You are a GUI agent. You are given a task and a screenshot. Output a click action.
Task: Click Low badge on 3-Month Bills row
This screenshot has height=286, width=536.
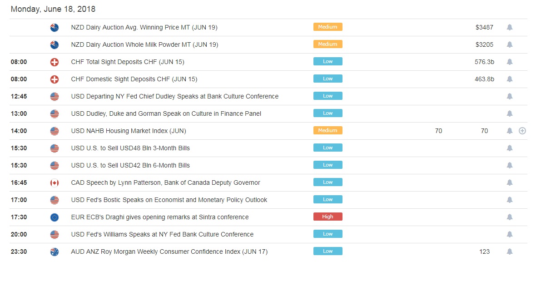coord(328,148)
